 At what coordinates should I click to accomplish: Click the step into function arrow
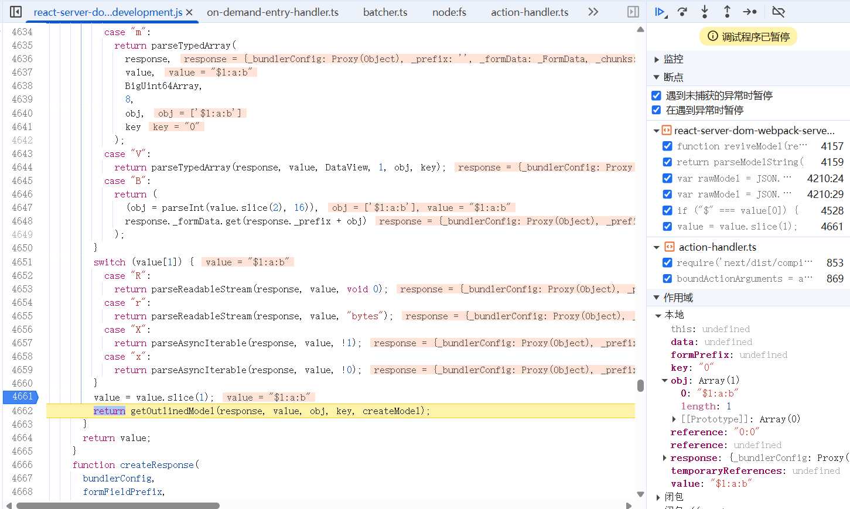tap(705, 12)
